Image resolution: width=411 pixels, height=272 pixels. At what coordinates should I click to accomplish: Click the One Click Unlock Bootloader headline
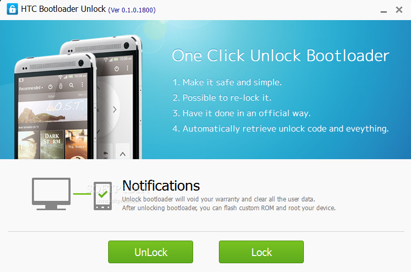(281, 56)
